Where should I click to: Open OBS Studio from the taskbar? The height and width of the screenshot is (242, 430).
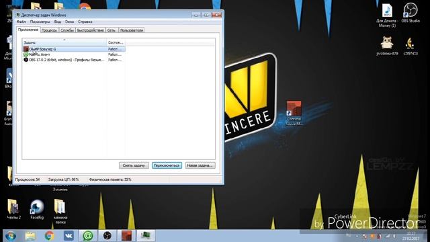point(107,236)
